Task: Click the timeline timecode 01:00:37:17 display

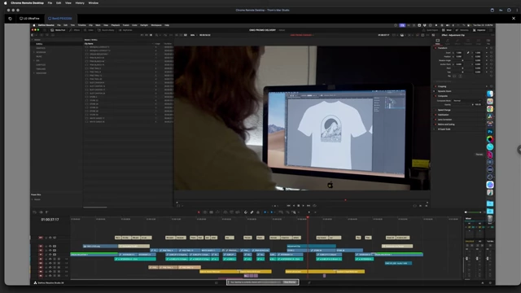Action: [50, 220]
